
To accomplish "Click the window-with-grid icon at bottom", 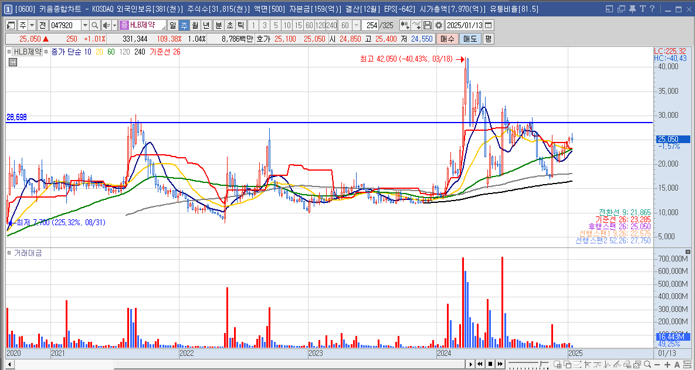I will pyautogui.click(x=557, y=364).
